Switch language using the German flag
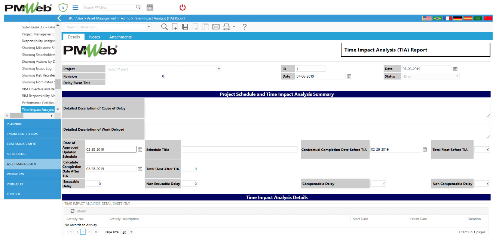 (457, 18)
